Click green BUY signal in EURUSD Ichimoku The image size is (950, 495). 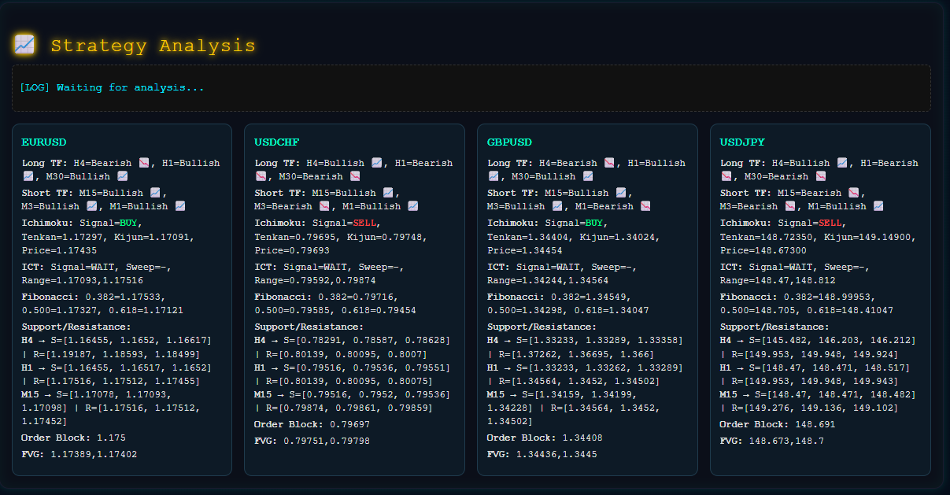pyautogui.click(x=129, y=223)
